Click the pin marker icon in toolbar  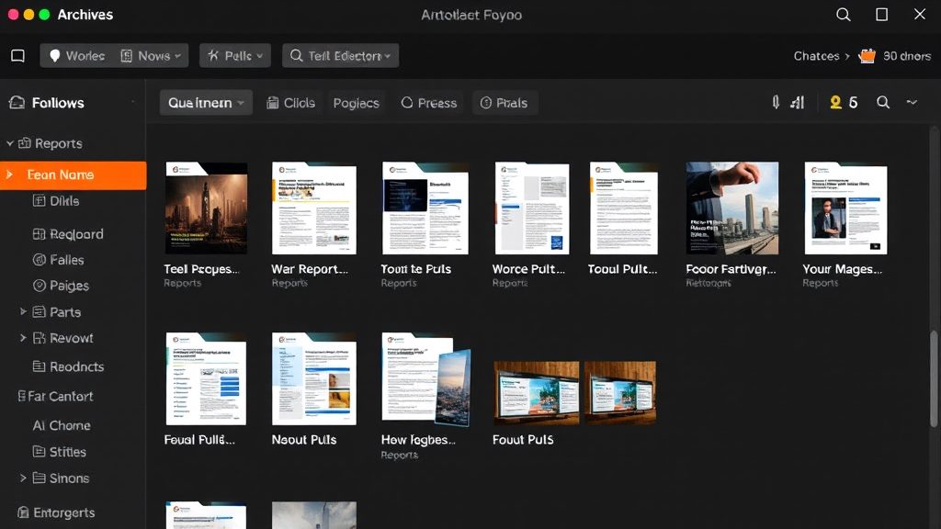pos(776,103)
